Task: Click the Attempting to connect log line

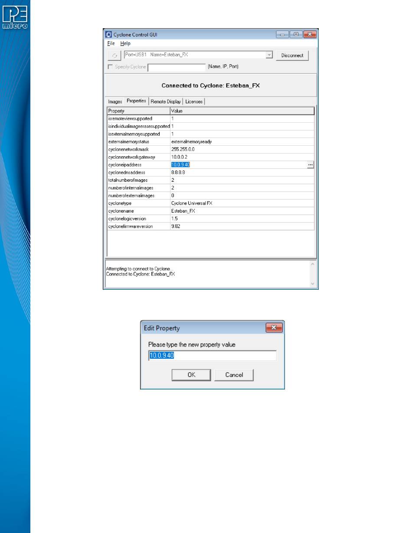Action: (139, 269)
